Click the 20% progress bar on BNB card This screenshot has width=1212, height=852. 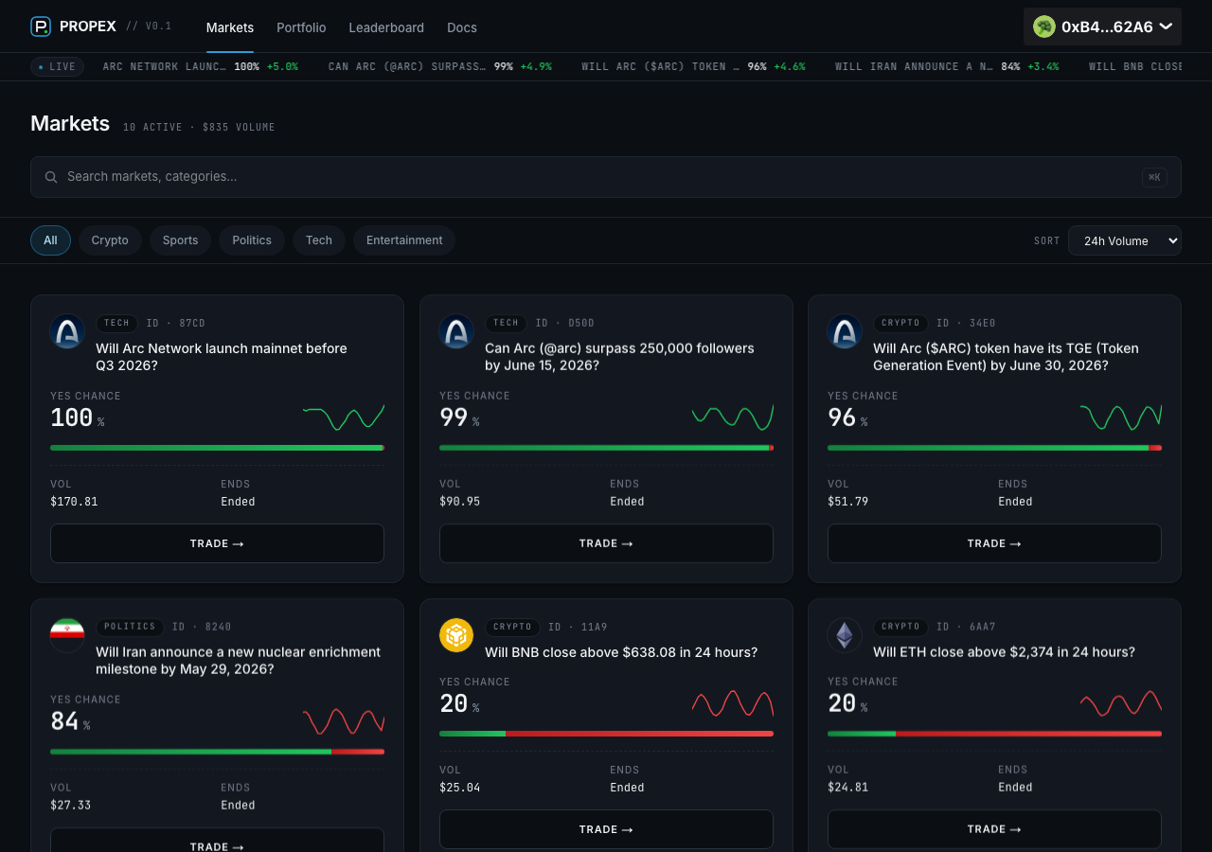click(606, 734)
